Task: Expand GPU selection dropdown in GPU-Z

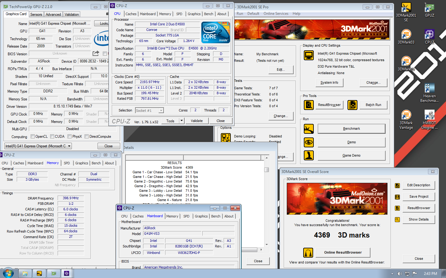Action: coord(69,146)
